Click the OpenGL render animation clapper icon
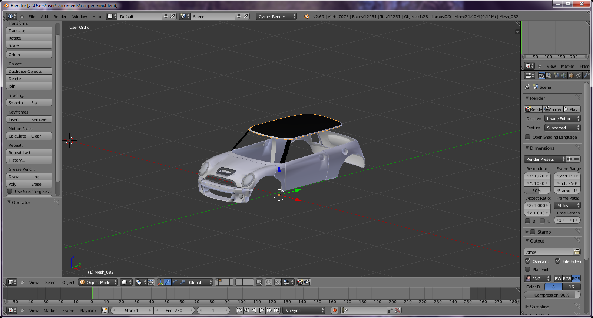This screenshot has height=318, width=593. [307, 282]
